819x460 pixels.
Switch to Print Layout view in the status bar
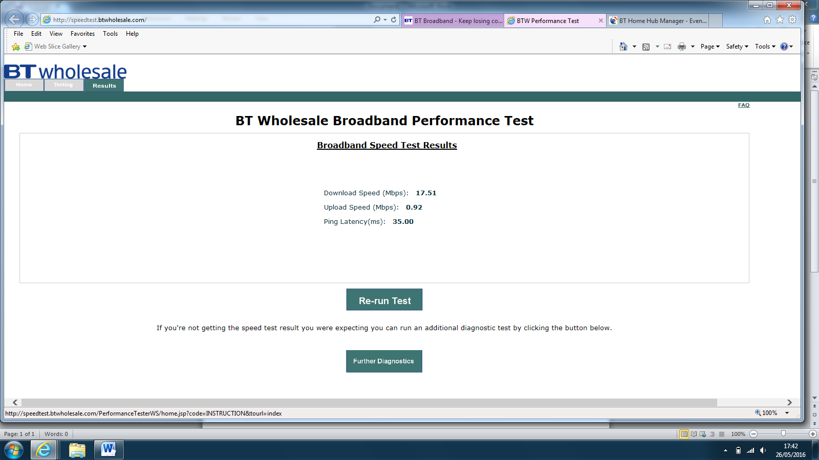tap(684, 434)
